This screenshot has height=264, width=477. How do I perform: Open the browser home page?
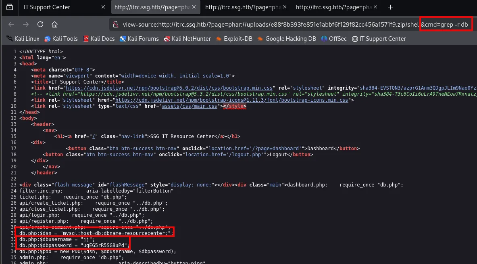[54, 24]
